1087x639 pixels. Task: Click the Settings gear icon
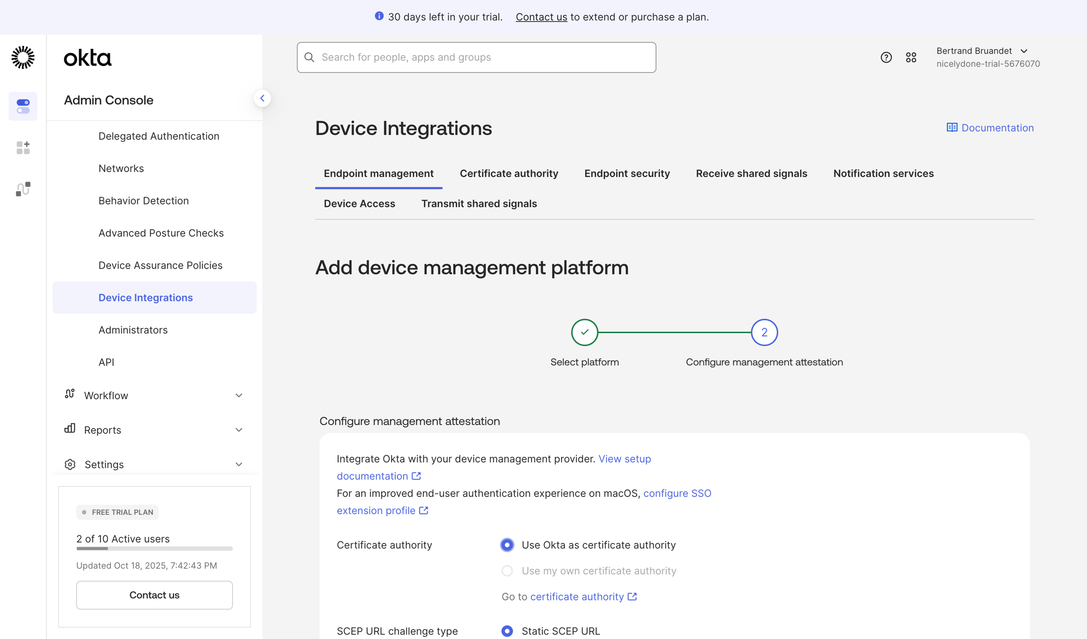(x=70, y=464)
